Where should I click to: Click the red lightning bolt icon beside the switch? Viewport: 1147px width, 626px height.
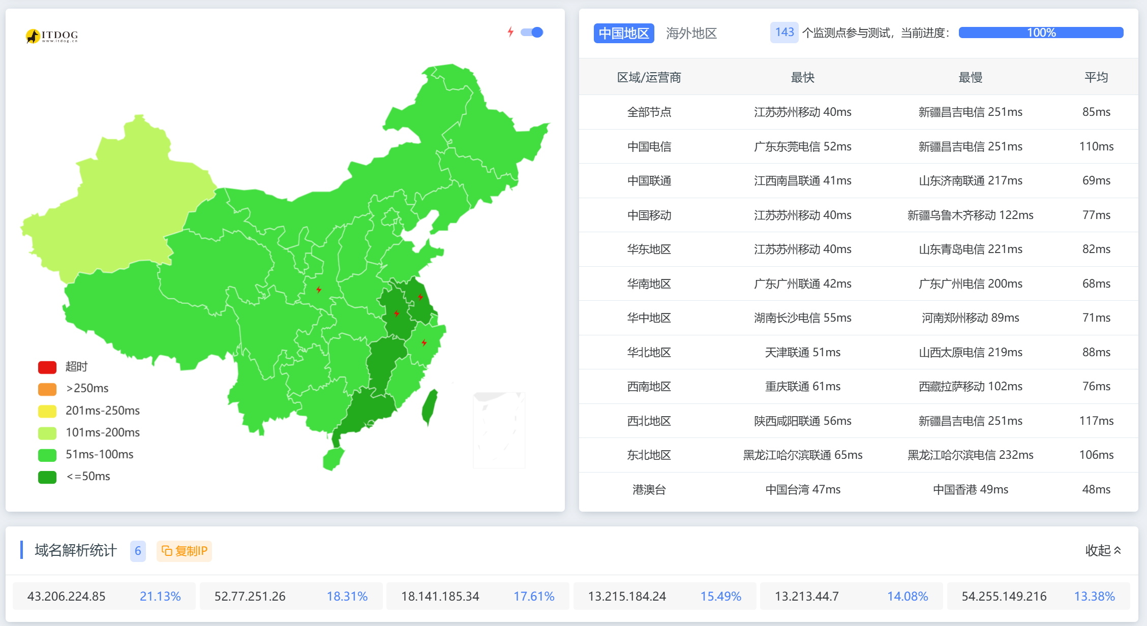coord(510,32)
